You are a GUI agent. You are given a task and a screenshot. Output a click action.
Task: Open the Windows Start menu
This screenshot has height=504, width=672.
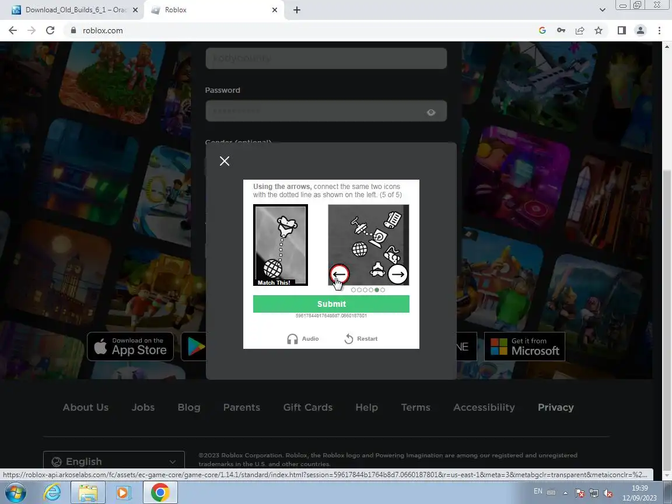[15, 492]
